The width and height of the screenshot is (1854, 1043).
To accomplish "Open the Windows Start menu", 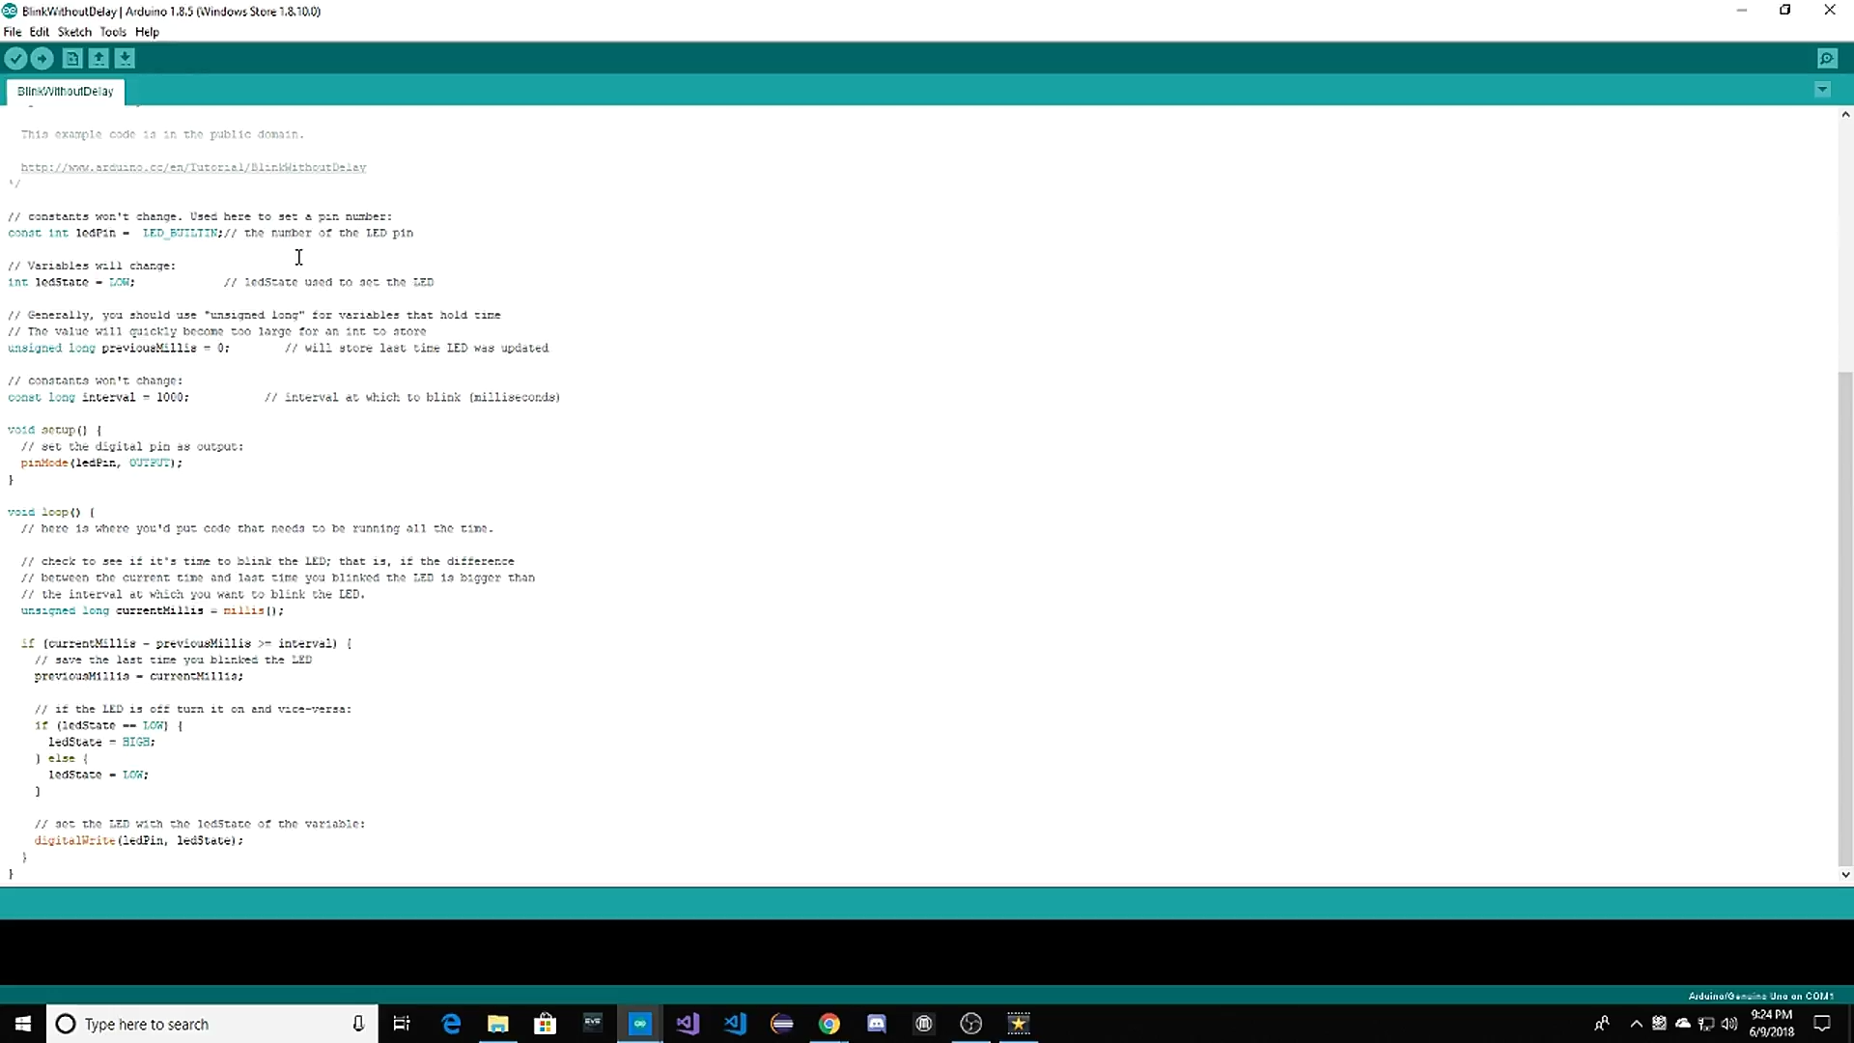I will point(23,1024).
